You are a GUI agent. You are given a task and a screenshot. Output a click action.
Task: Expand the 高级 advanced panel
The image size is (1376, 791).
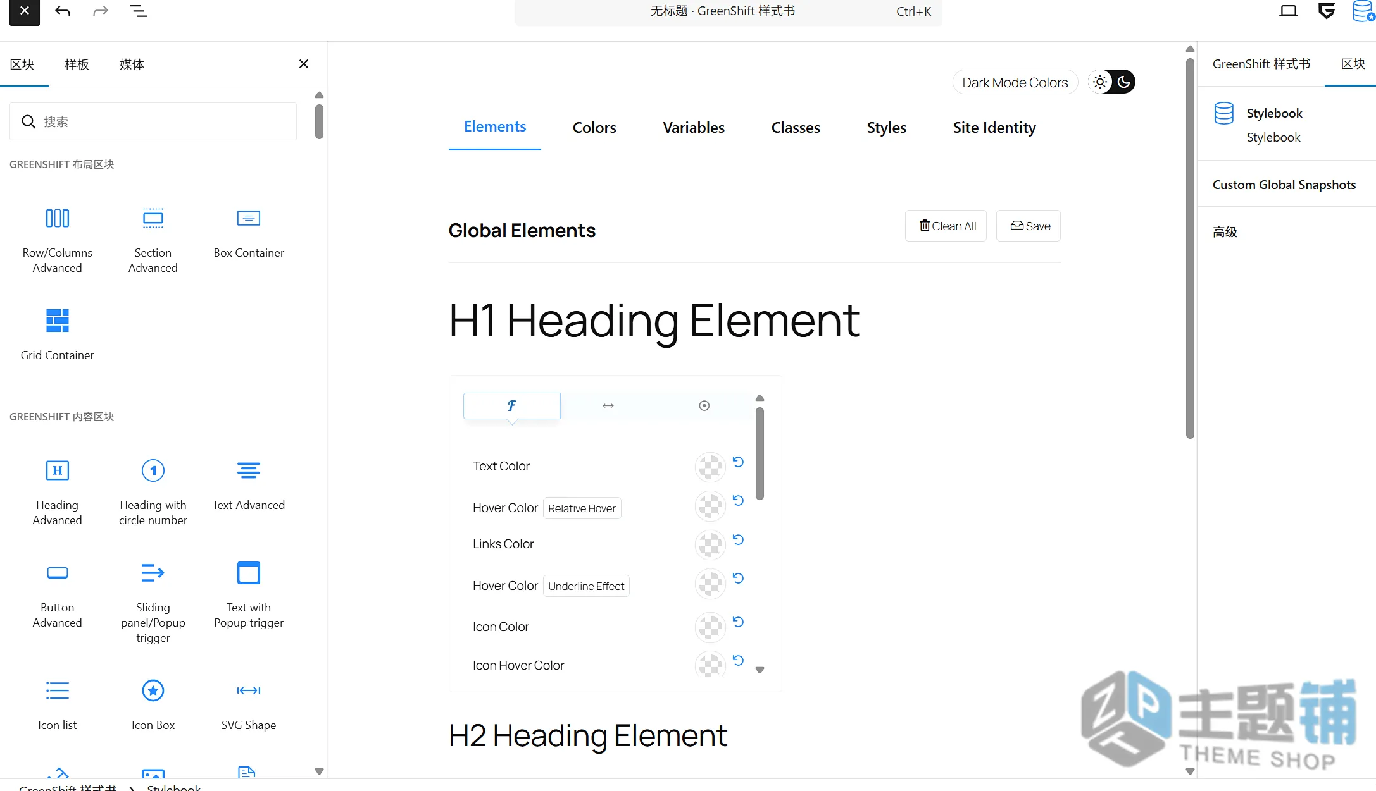1287,232
